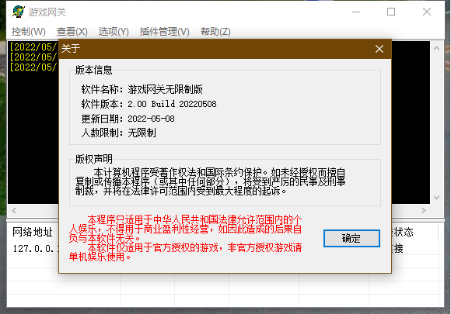
Task: Click the log scrollbar up arrow
Action: point(437,48)
